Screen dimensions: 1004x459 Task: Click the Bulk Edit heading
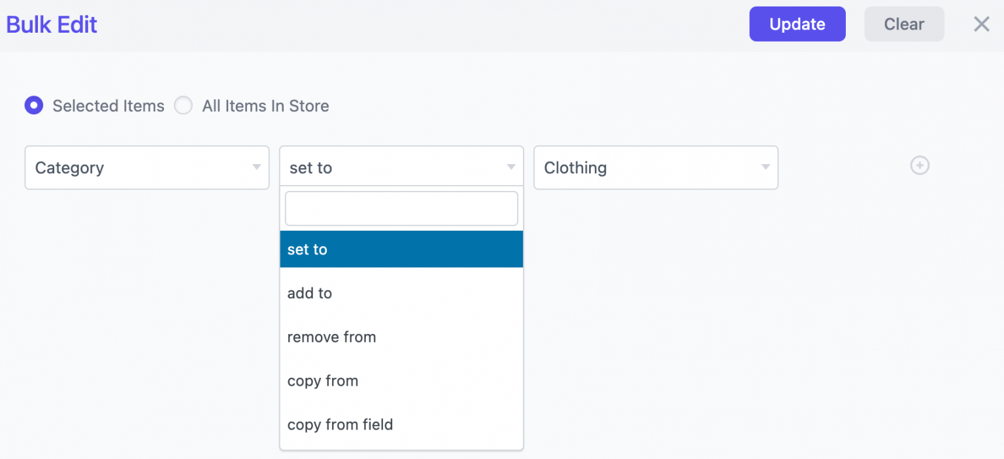click(x=52, y=25)
